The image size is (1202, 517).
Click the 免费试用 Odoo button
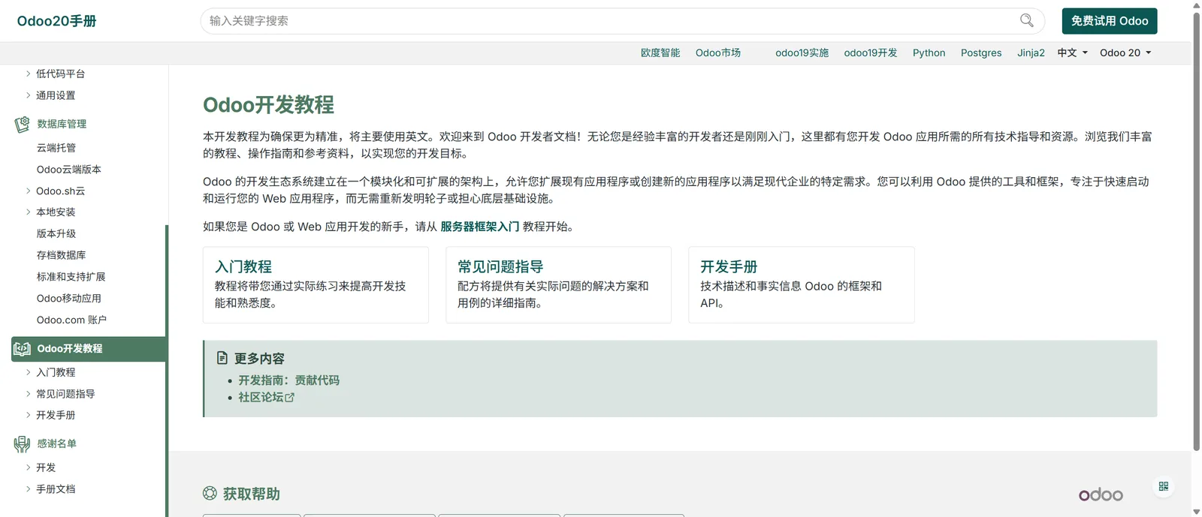[1110, 21]
